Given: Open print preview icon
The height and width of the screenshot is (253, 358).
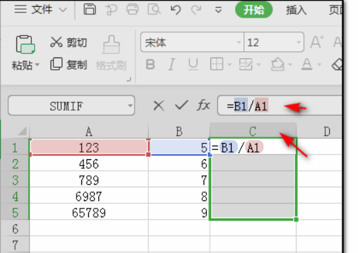Looking at the screenshot, I should point(154,10).
